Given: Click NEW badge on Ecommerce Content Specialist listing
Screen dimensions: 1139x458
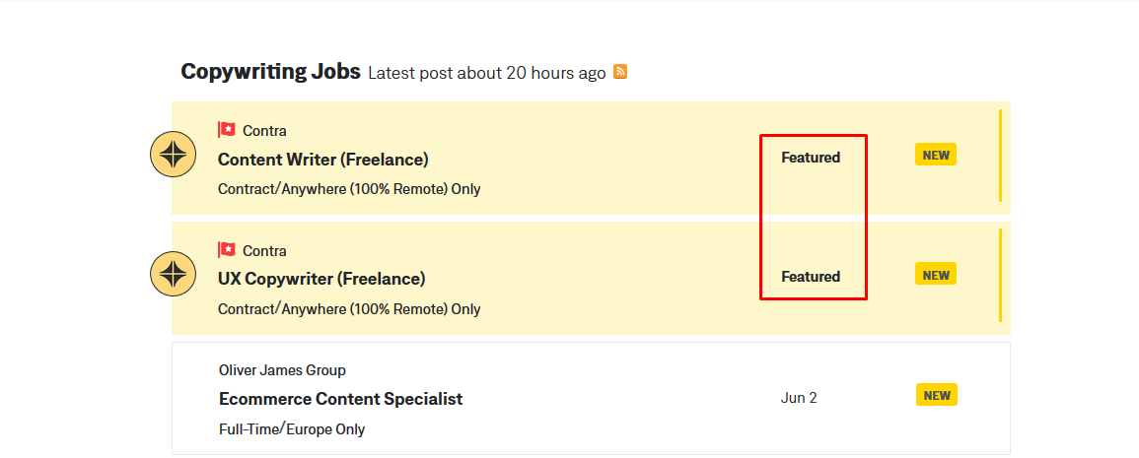Looking at the screenshot, I should (936, 396).
